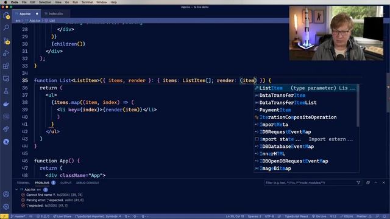Image resolution: width=390 pixels, height=219 pixels.
Task: Open the Search view in activity bar
Action: point(6,27)
